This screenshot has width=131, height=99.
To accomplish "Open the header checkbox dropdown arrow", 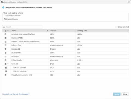I will tap(8, 31).
